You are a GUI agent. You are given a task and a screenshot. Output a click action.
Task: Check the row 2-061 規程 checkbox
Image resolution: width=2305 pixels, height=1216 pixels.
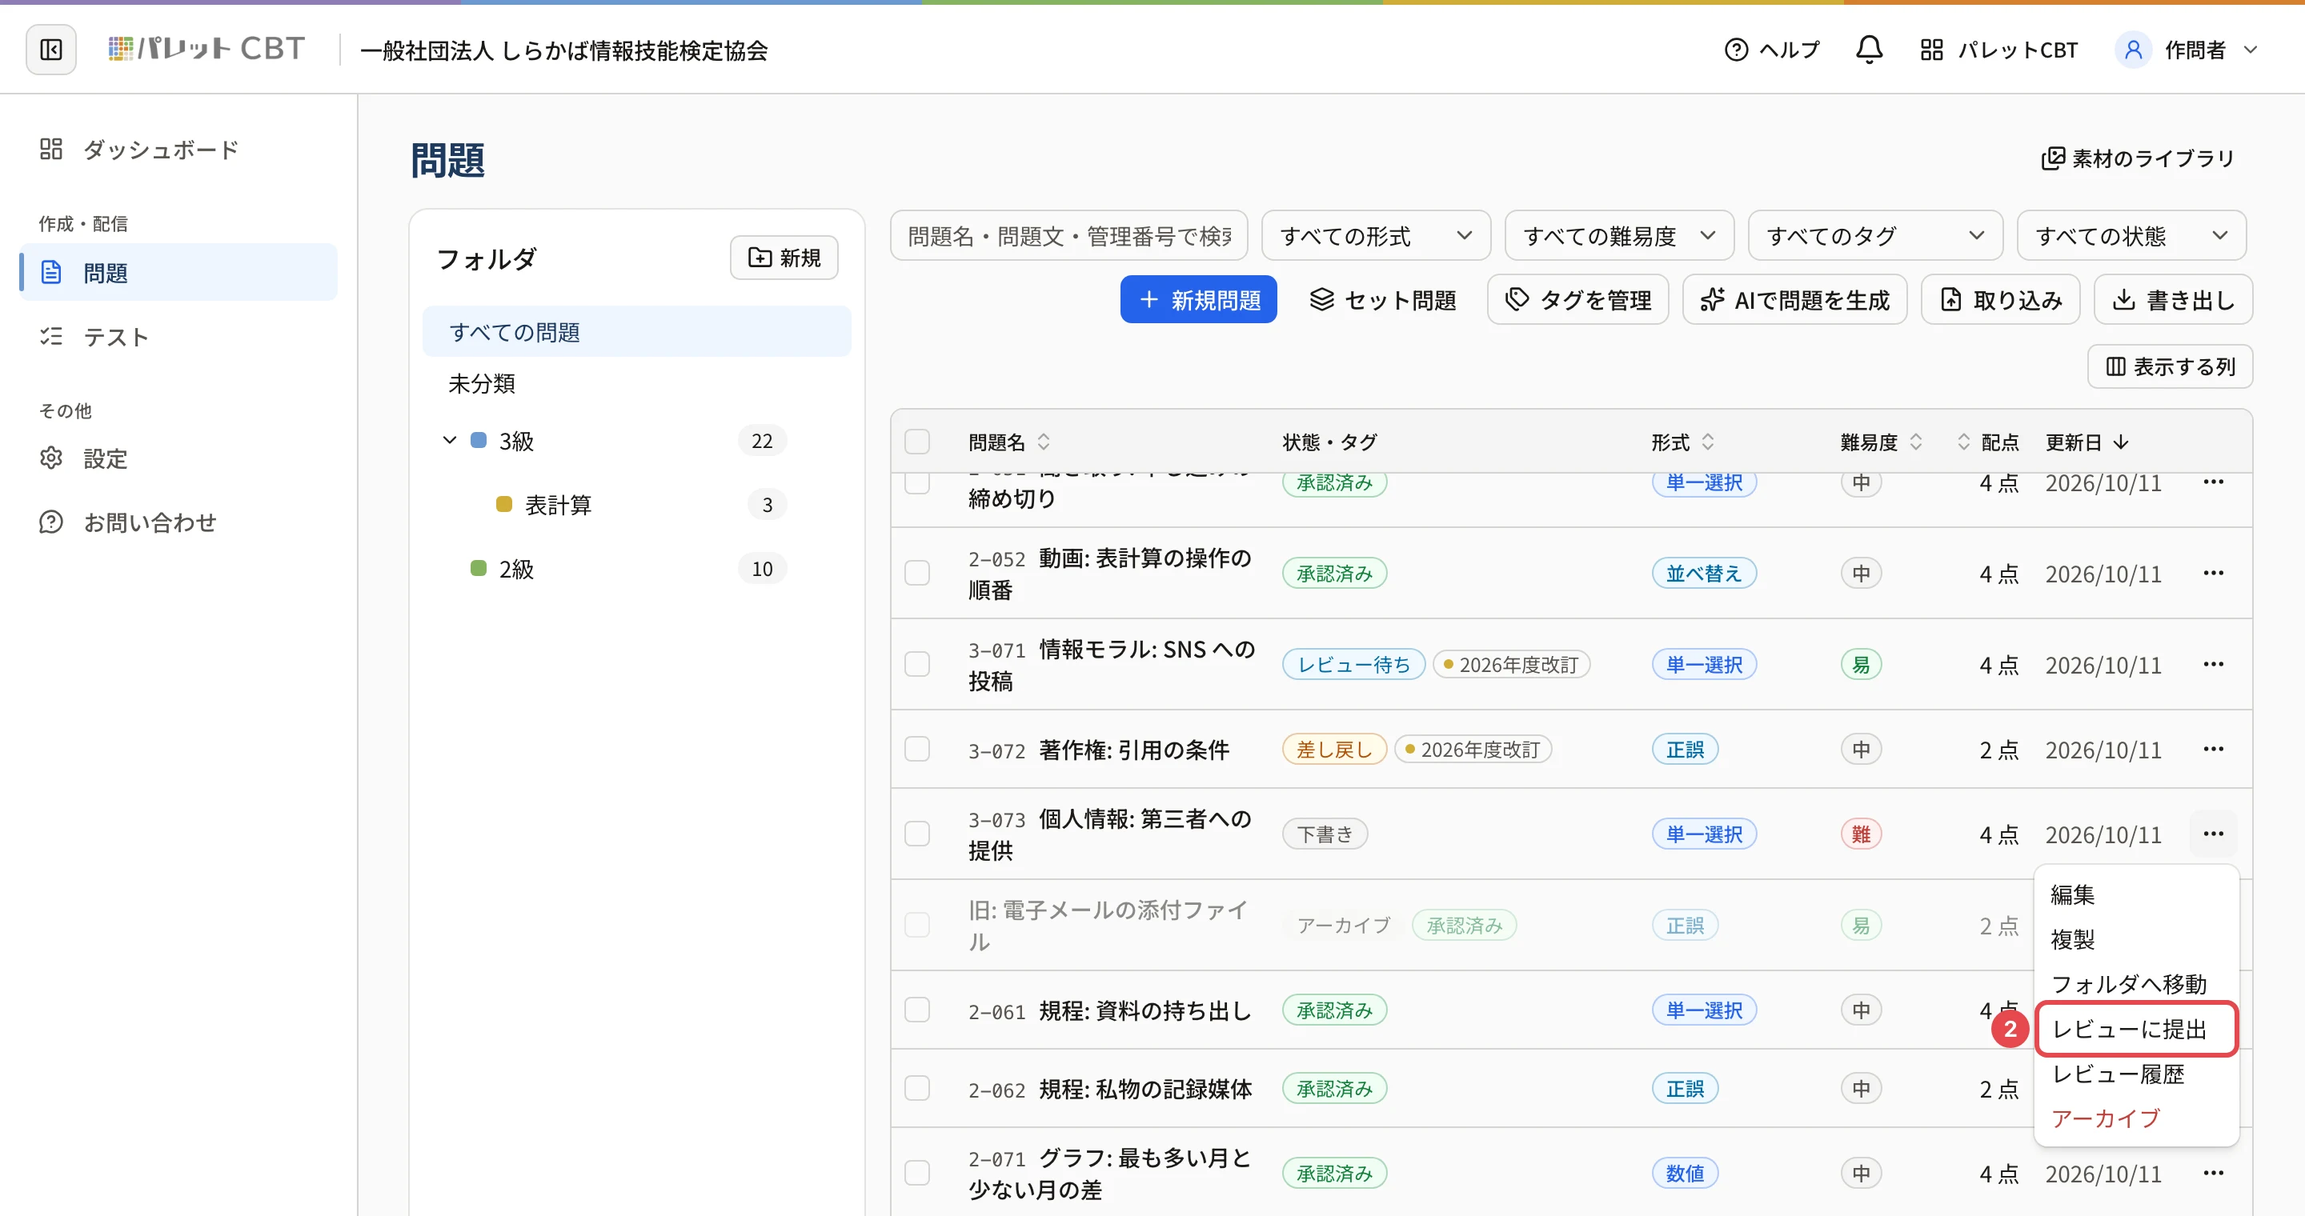tap(917, 1010)
